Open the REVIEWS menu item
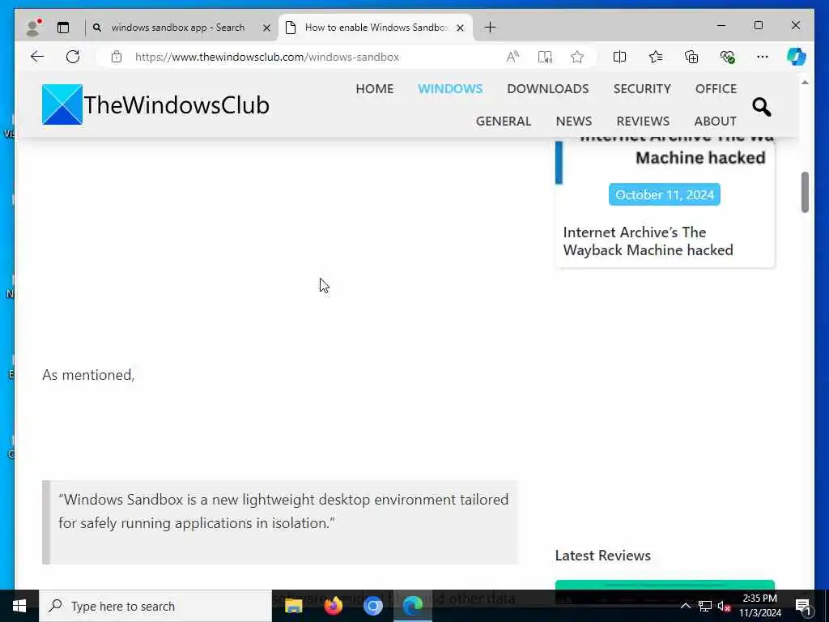Viewport: 829px width, 622px height. (x=643, y=121)
